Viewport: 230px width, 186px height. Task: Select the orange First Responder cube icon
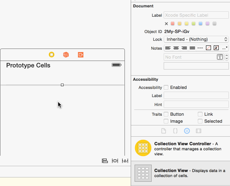click(66, 55)
